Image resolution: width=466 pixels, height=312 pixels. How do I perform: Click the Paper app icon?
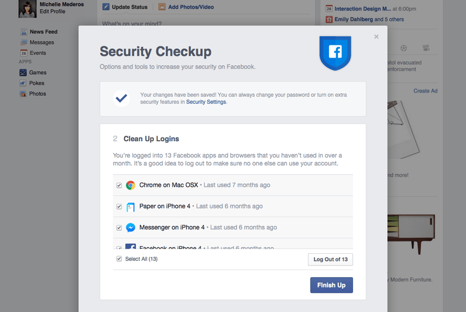[130, 207]
